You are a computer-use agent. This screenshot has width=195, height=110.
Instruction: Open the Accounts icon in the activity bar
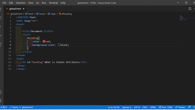(1, 92)
